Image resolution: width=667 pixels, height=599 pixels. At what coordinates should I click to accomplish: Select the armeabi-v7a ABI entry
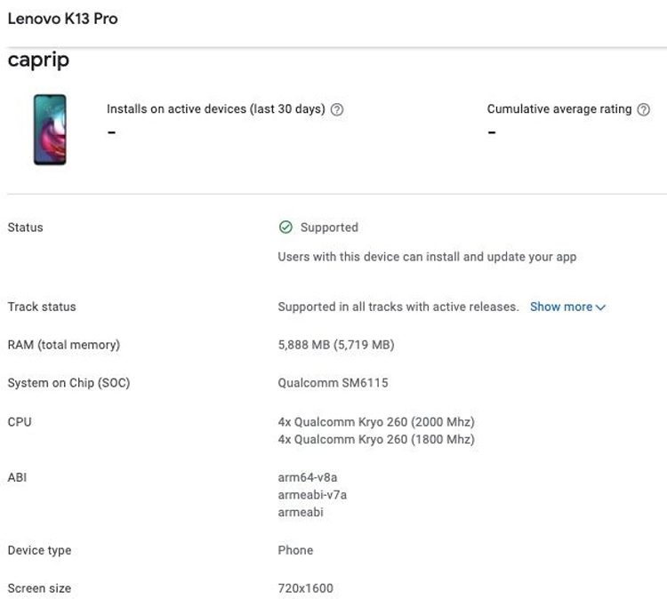click(x=312, y=495)
